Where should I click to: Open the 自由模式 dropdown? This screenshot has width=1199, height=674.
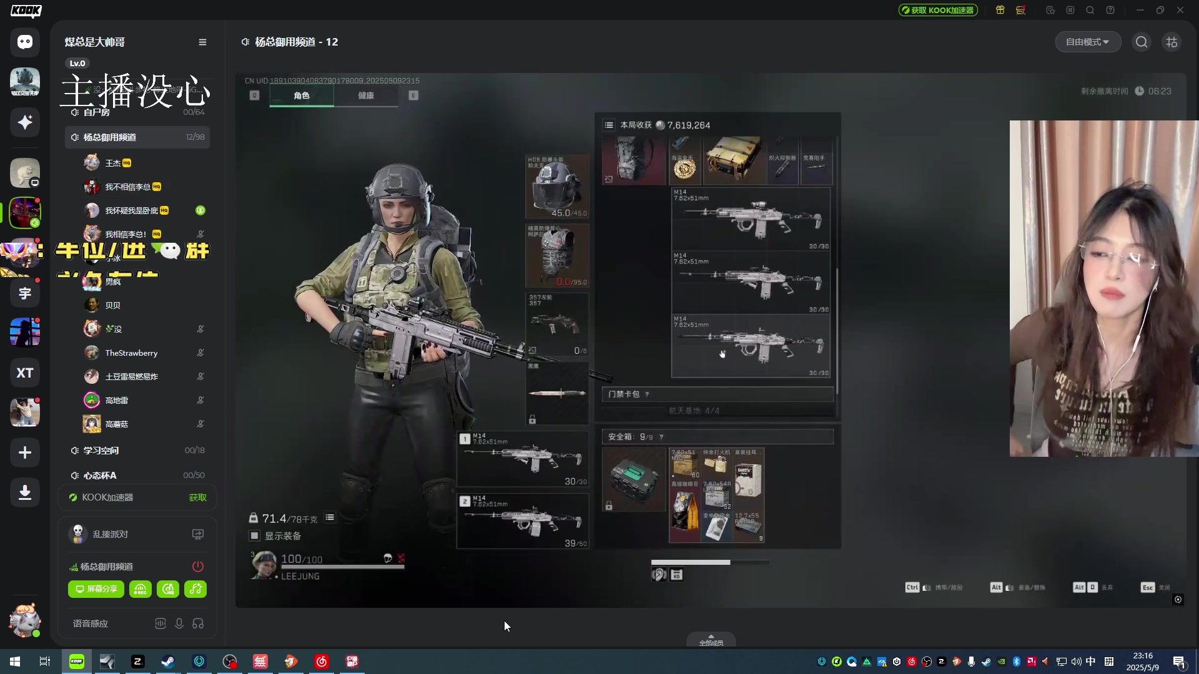click(x=1088, y=42)
